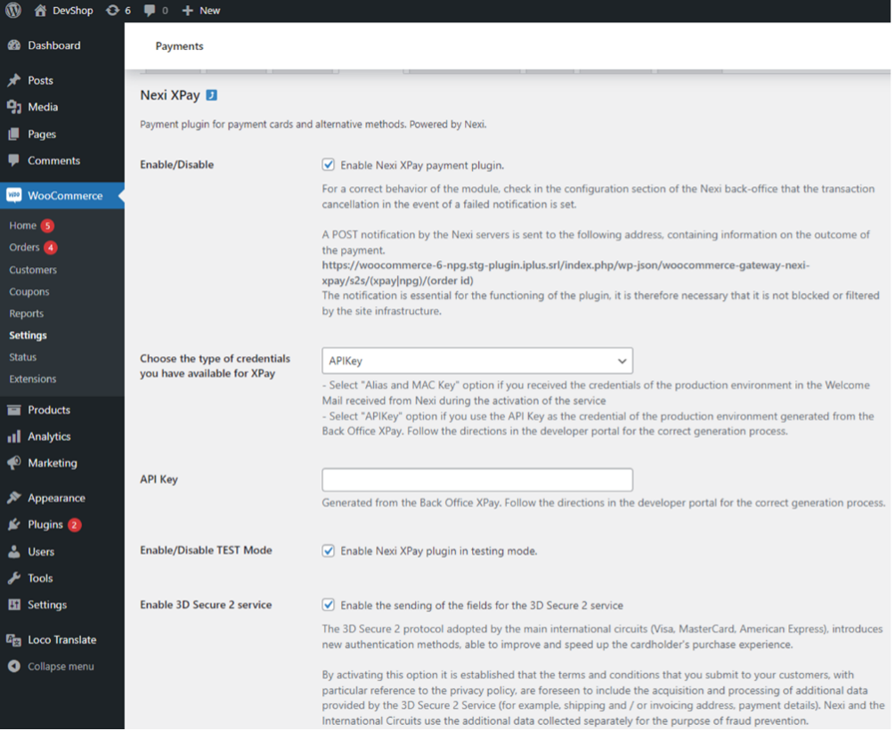Open WooCommerce Coupons submenu item

point(29,292)
